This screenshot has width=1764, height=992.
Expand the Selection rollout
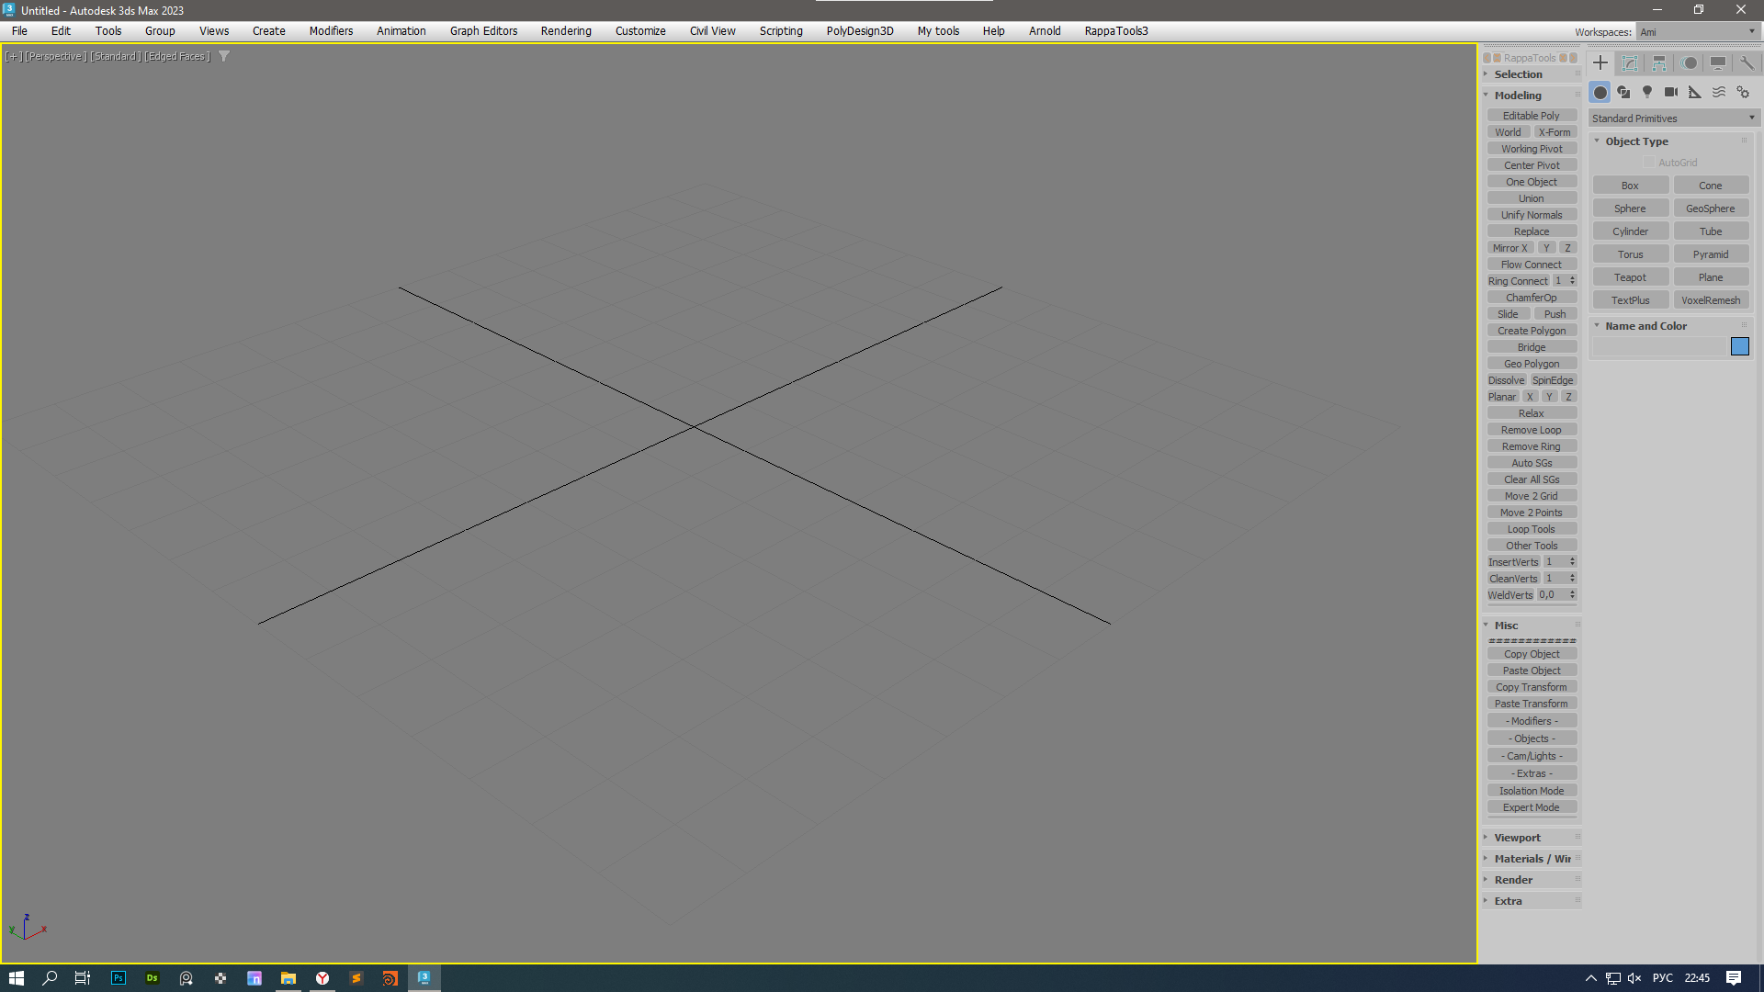click(x=1518, y=74)
